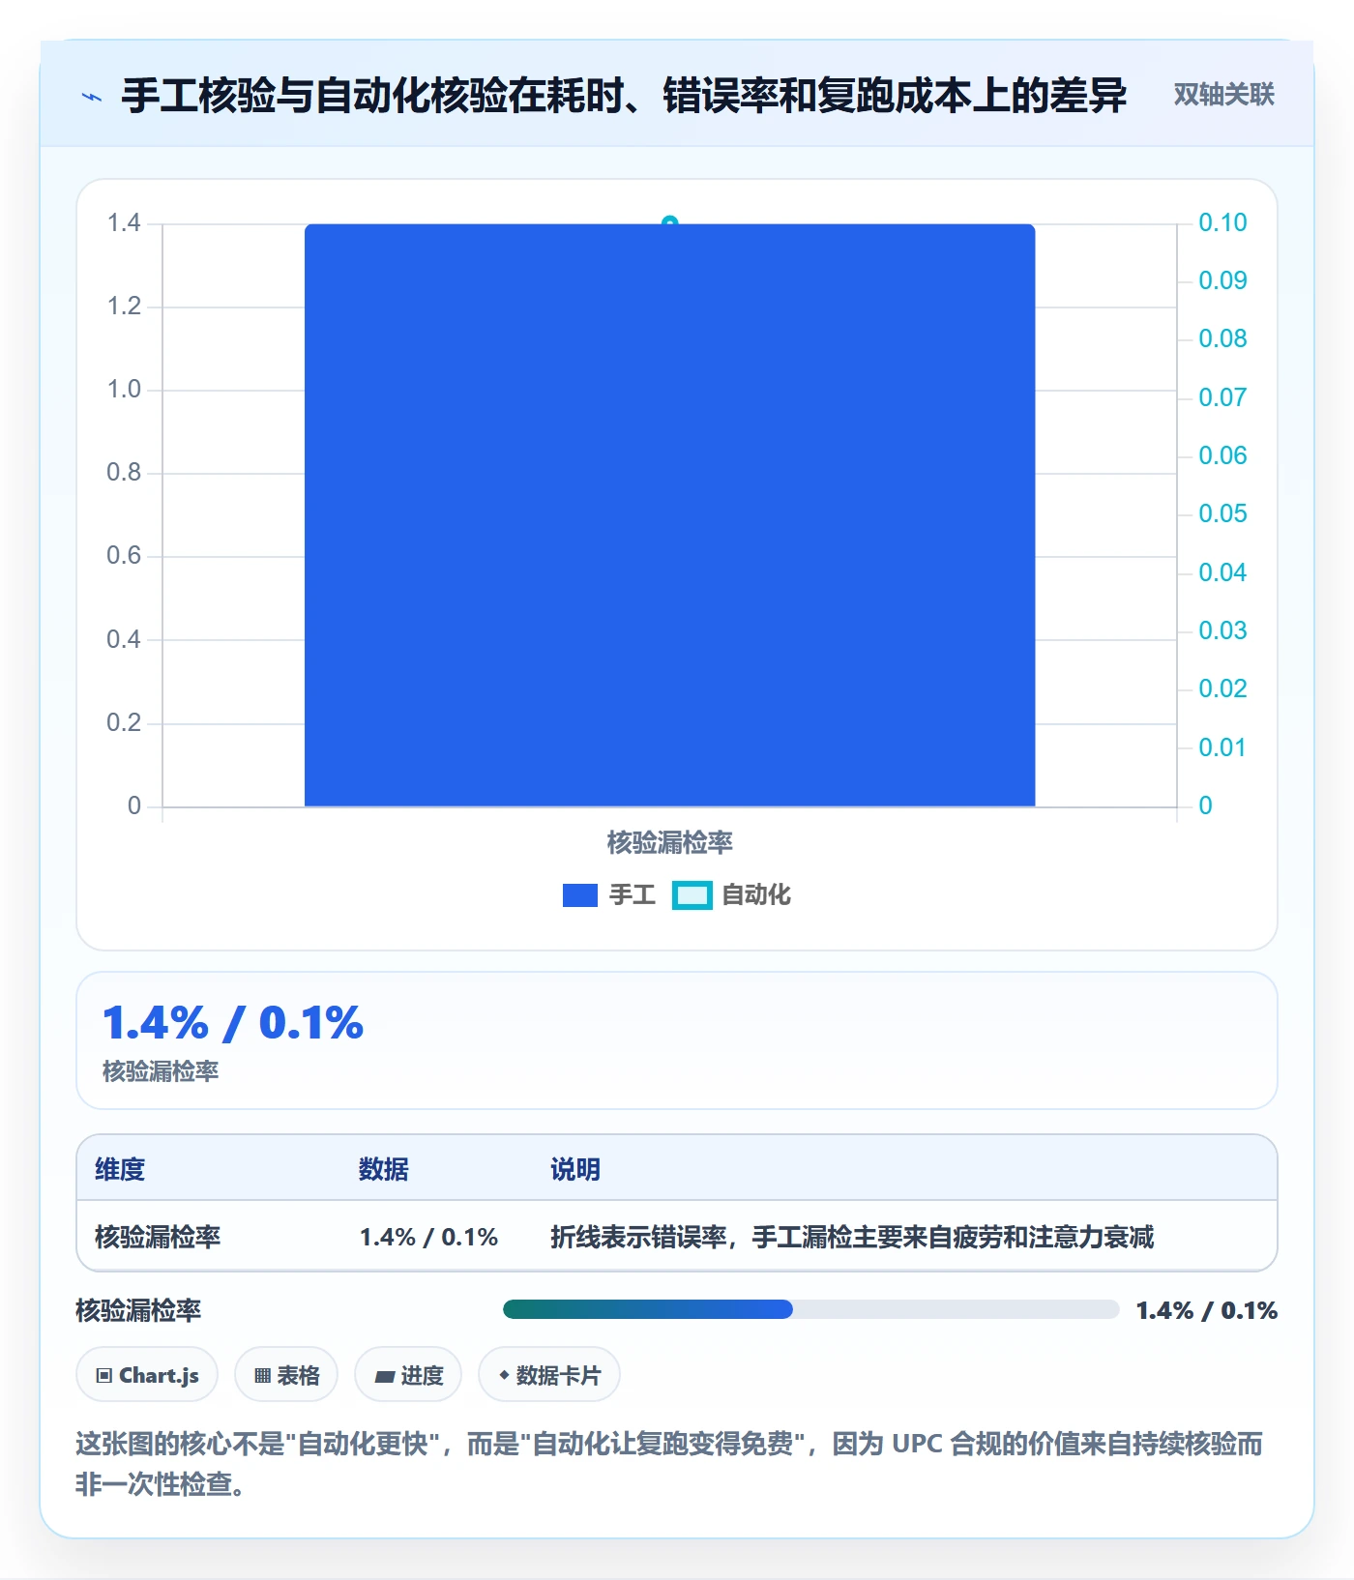This screenshot has width=1354, height=1580.
Task: Click the chart title starting with 手工核验与自动化核验
Action: coord(624,96)
